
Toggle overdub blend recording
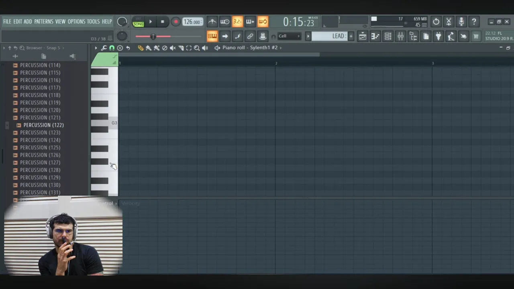pyautogui.click(x=250, y=21)
